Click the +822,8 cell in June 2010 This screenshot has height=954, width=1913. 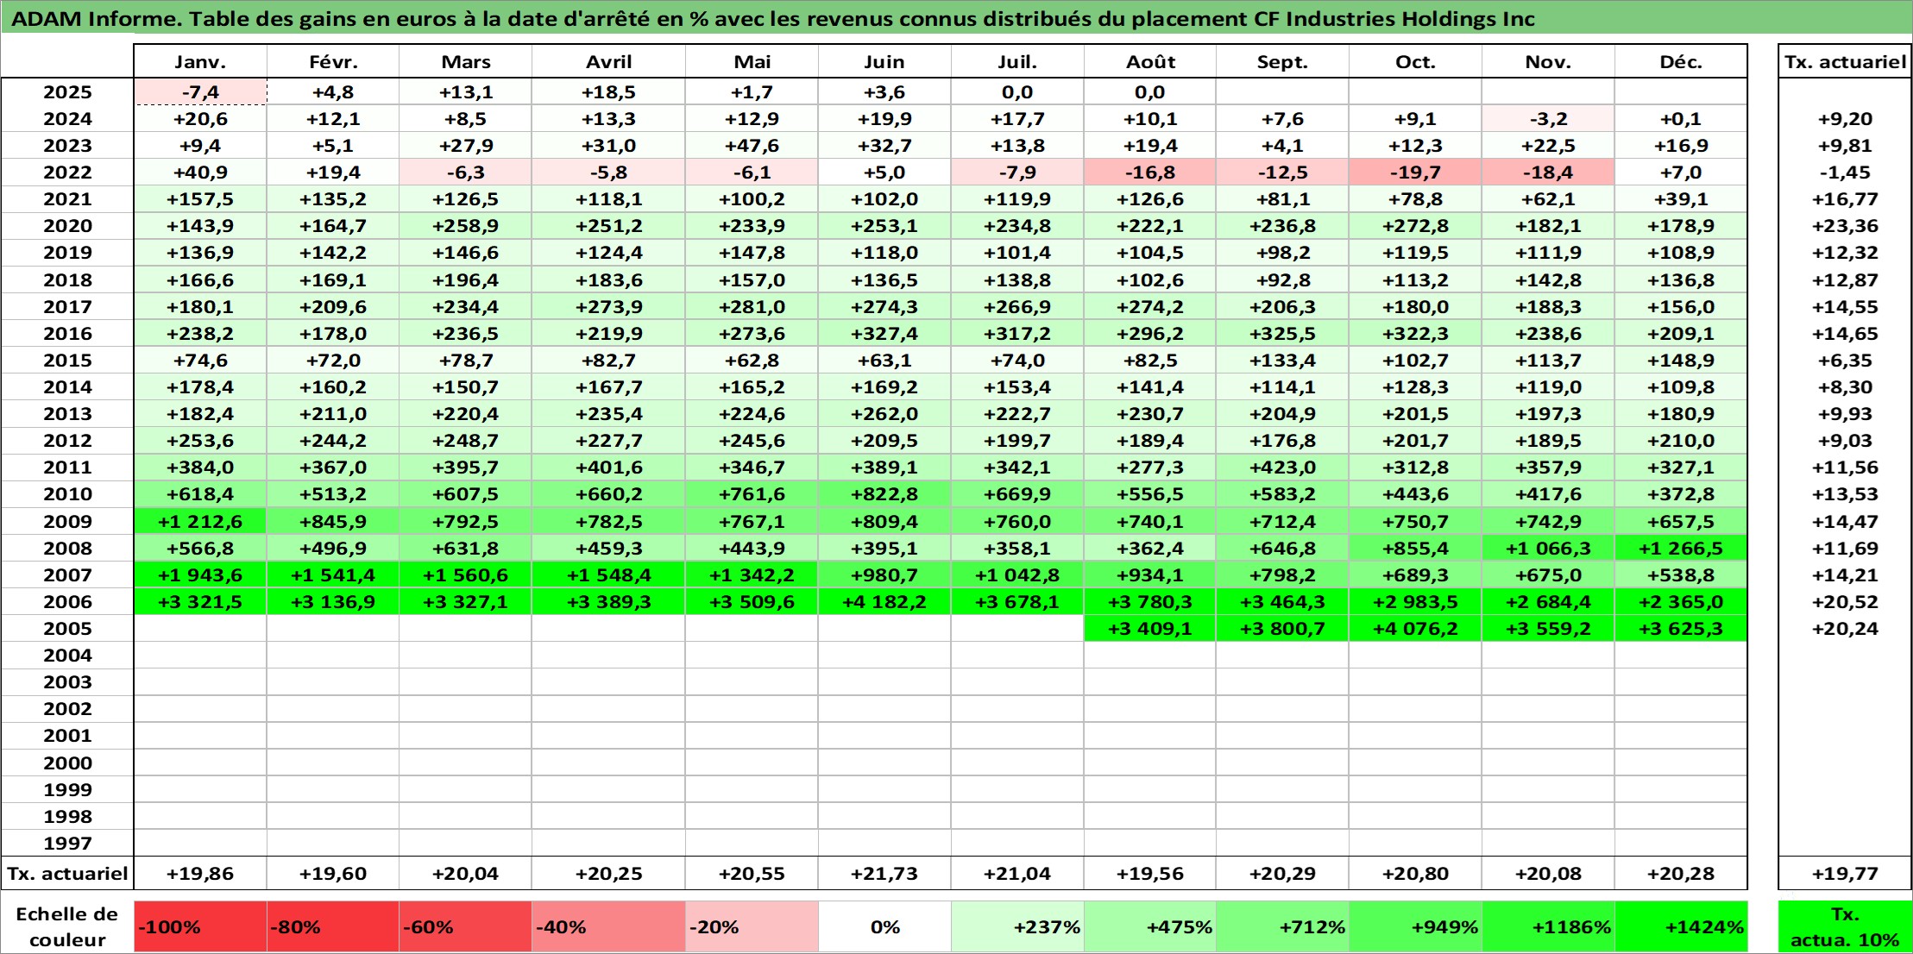tap(884, 494)
